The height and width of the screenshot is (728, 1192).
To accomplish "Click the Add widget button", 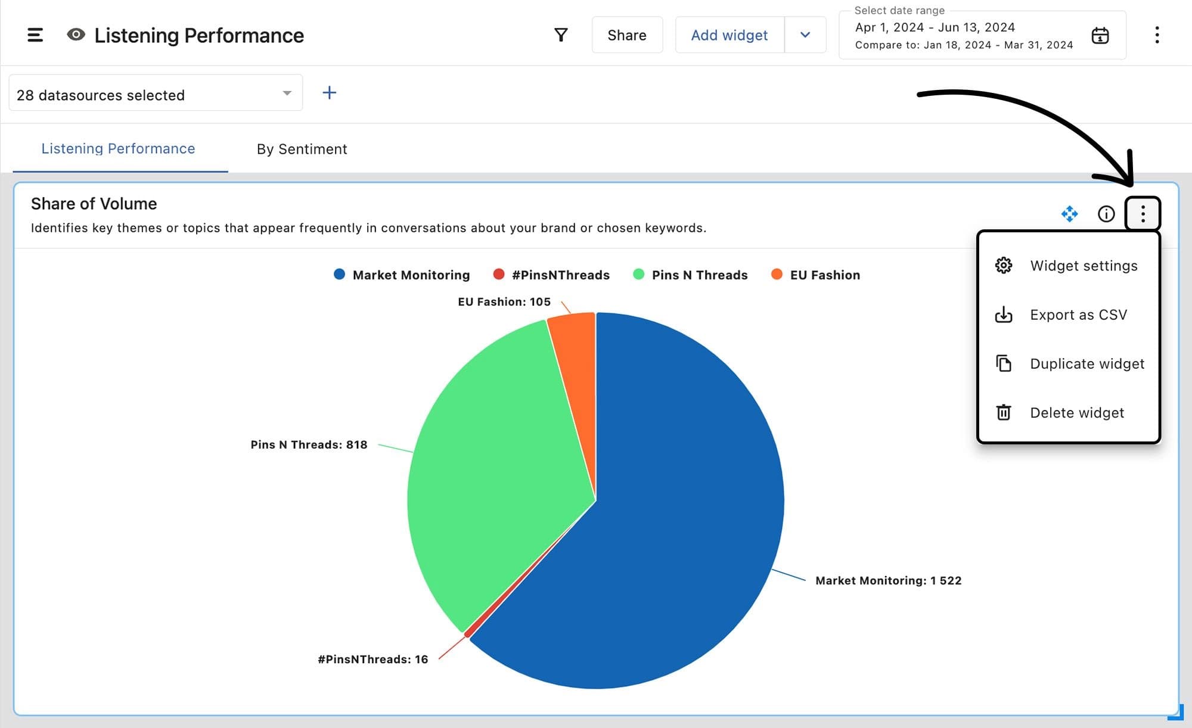I will pyautogui.click(x=730, y=35).
